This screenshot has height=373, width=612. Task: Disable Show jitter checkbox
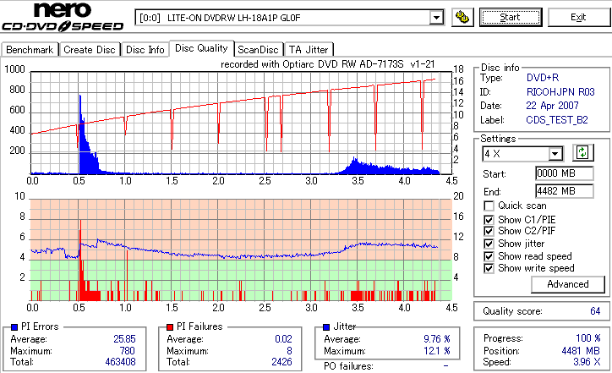click(x=489, y=244)
